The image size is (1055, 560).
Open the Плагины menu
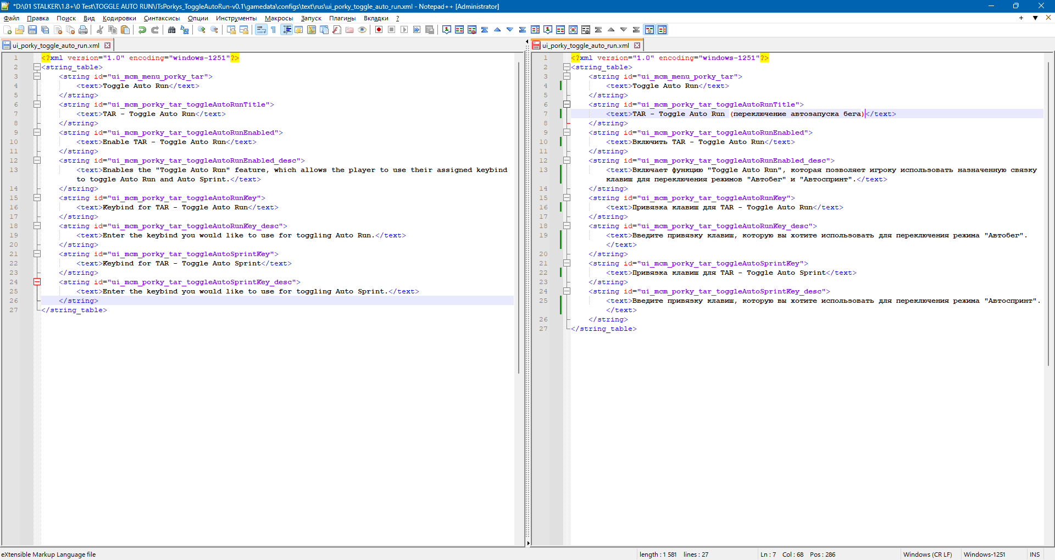click(342, 18)
